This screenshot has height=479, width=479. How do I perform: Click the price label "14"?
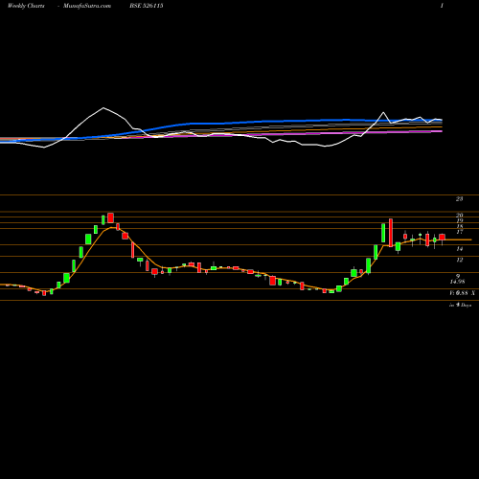459,248
